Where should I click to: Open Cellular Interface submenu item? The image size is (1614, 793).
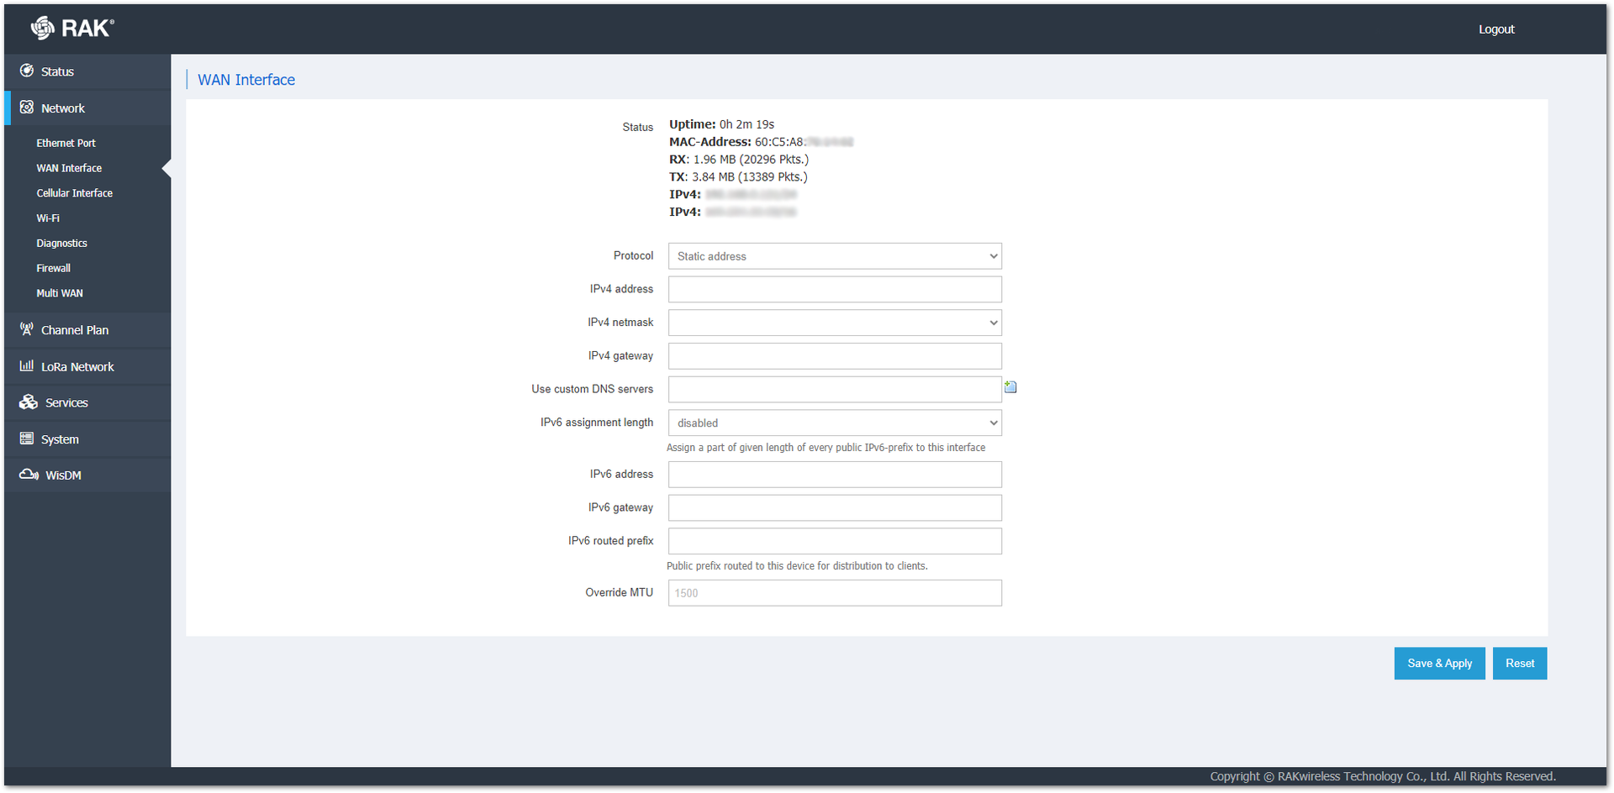click(74, 193)
